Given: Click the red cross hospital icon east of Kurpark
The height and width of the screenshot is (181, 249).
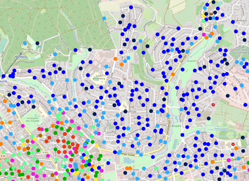Looking at the screenshot, I should pos(213,105).
